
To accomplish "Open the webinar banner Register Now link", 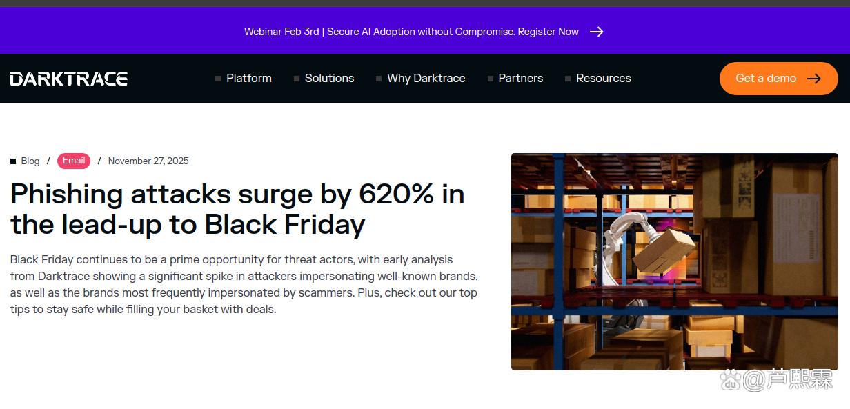I will [548, 32].
